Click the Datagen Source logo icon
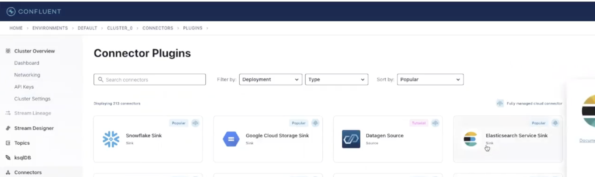595x177 pixels. pyautogui.click(x=351, y=139)
